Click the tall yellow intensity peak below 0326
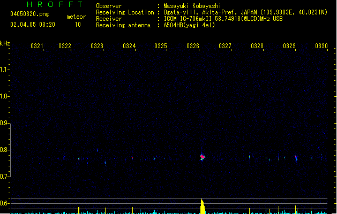Screen dimensions: 337x214 [203, 207]
